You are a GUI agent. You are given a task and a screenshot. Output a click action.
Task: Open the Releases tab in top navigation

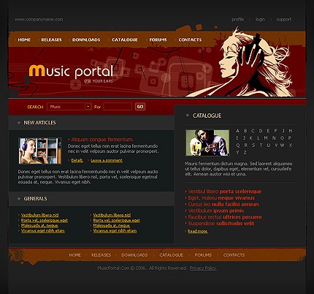pyautogui.click(x=51, y=39)
